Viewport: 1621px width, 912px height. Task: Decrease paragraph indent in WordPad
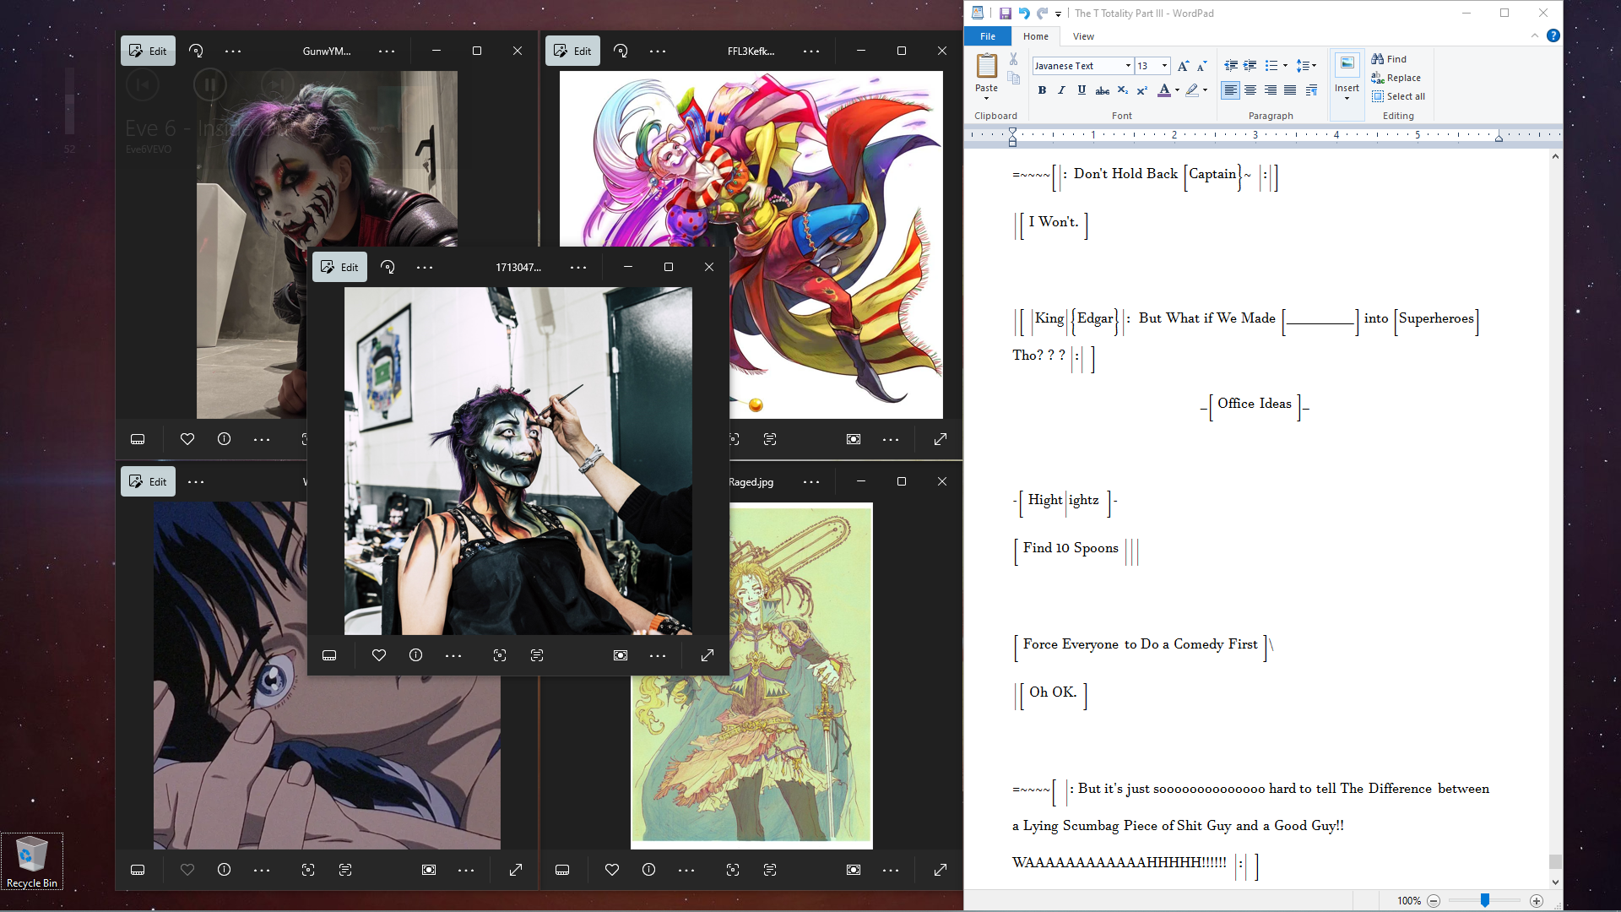[x=1231, y=66]
